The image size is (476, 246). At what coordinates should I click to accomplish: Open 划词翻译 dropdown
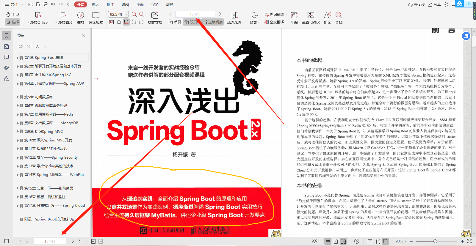275,14
